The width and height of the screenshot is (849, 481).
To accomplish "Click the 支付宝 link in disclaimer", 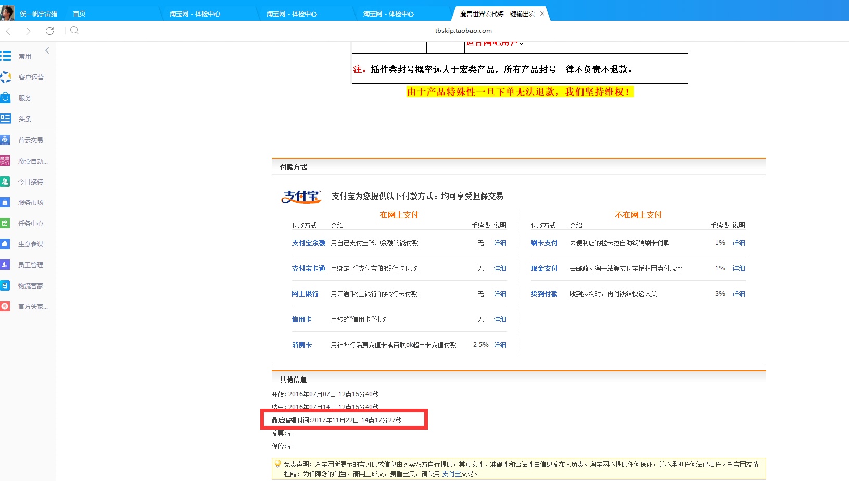I will click(451, 474).
